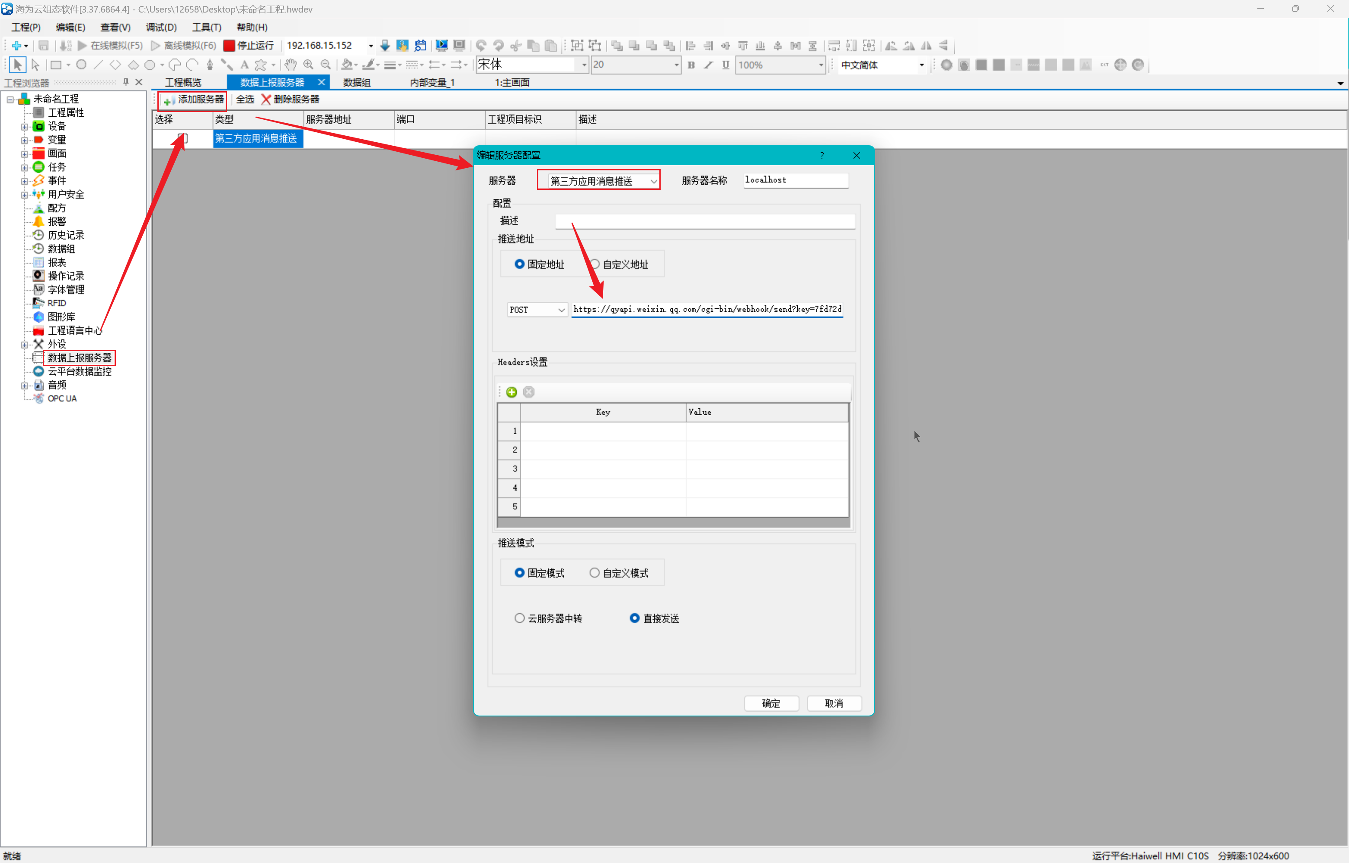Open the 服务器 type dropdown

(603, 181)
